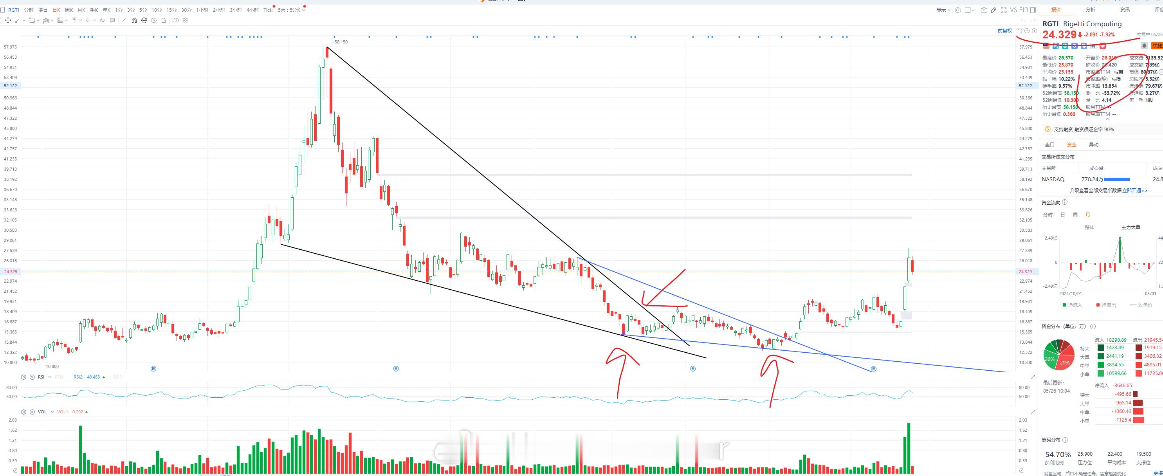
Task: Click the F10 company info button
Action: pyautogui.click(x=1024, y=10)
